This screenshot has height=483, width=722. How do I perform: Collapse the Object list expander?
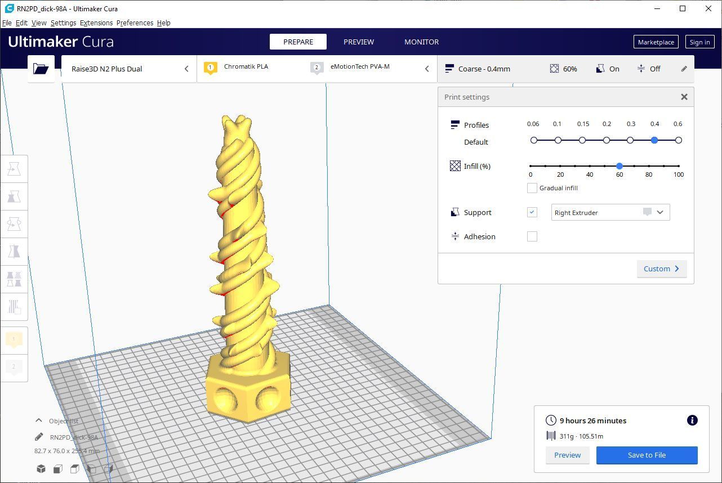pos(39,421)
